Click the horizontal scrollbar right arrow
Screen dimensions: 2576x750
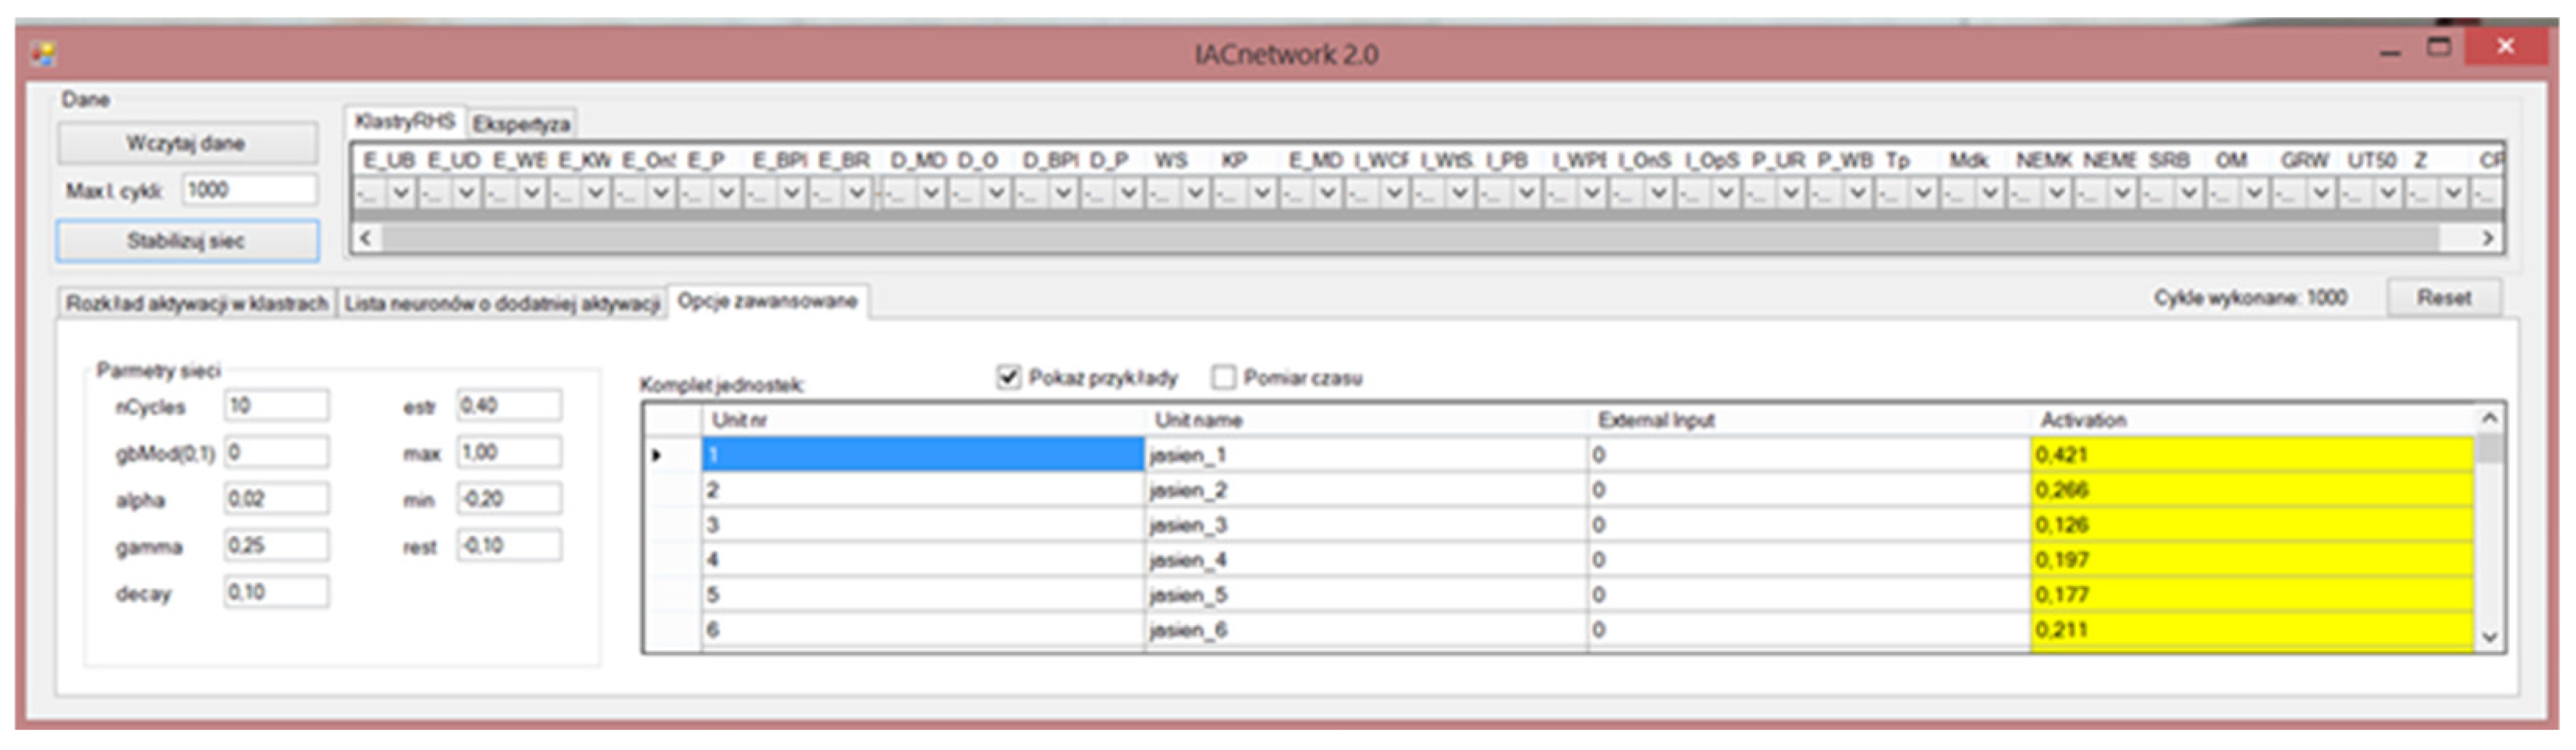[x=2488, y=238]
